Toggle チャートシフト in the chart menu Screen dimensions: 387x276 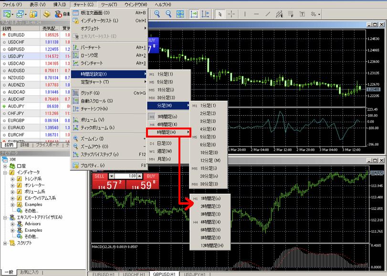(x=110, y=109)
